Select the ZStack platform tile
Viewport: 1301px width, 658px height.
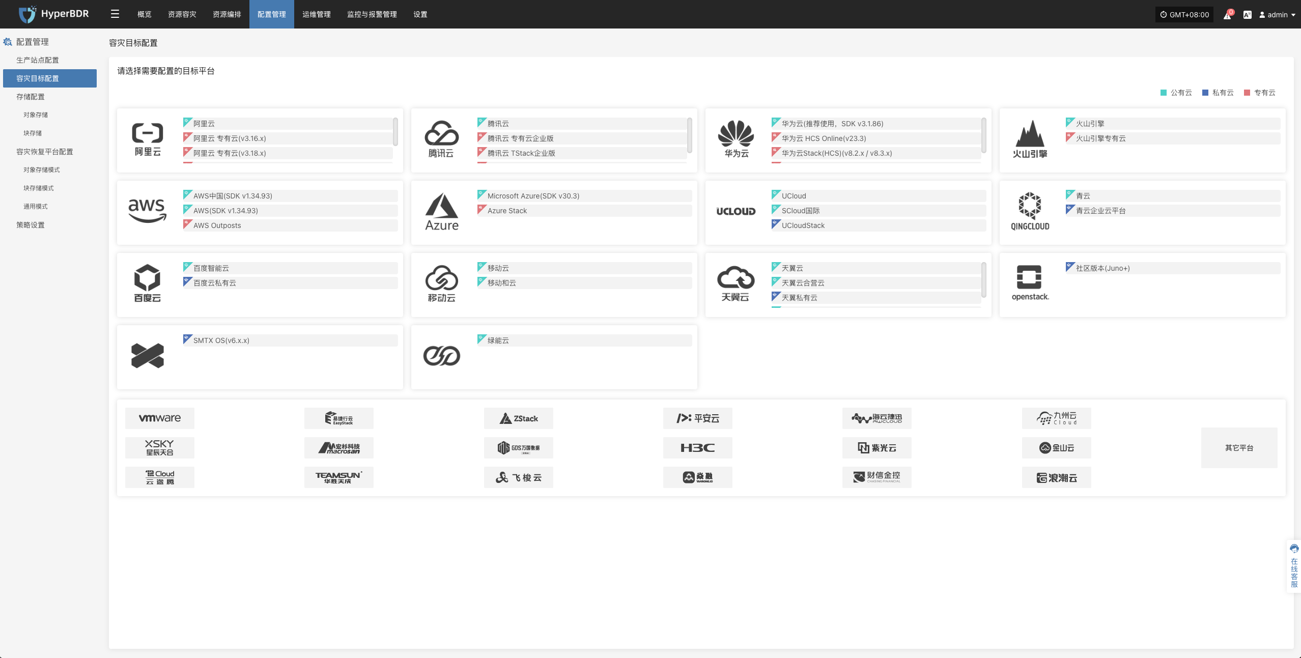[518, 418]
